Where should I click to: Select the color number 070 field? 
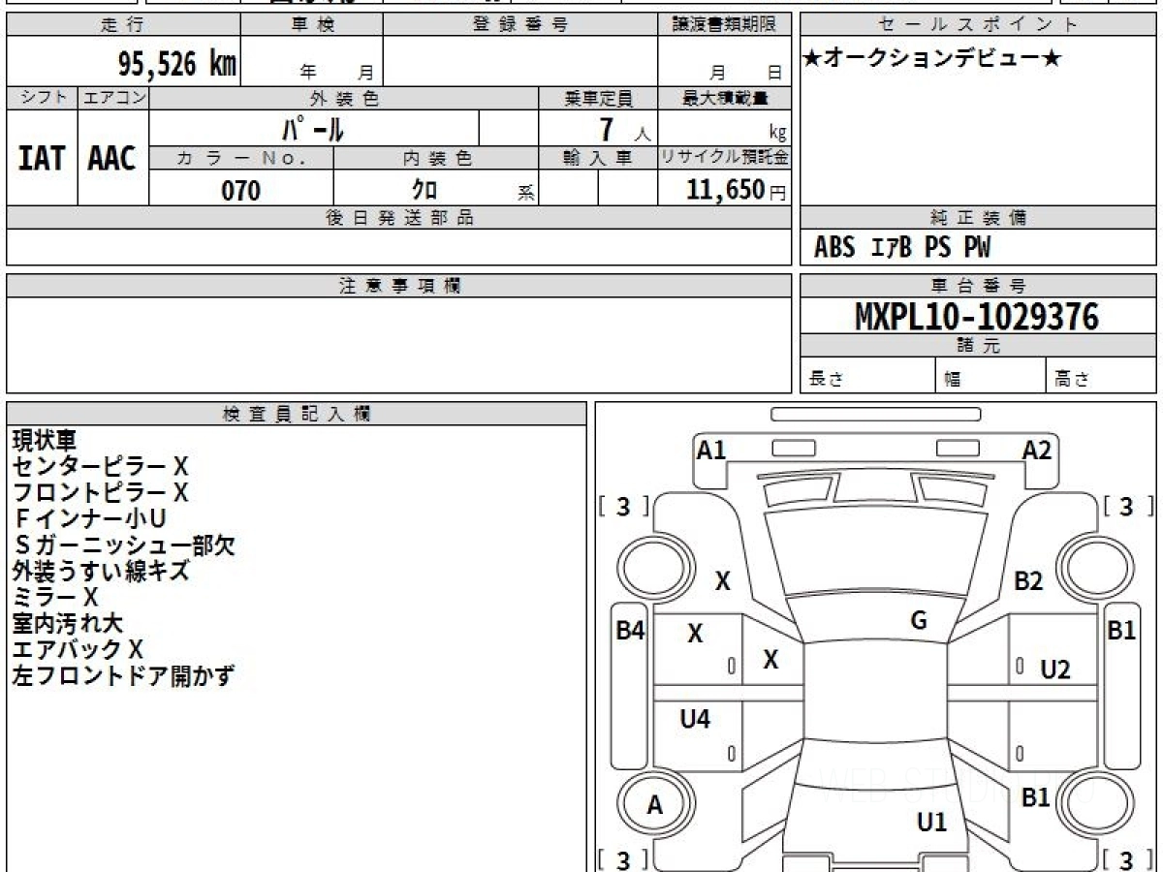click(241, 191)
